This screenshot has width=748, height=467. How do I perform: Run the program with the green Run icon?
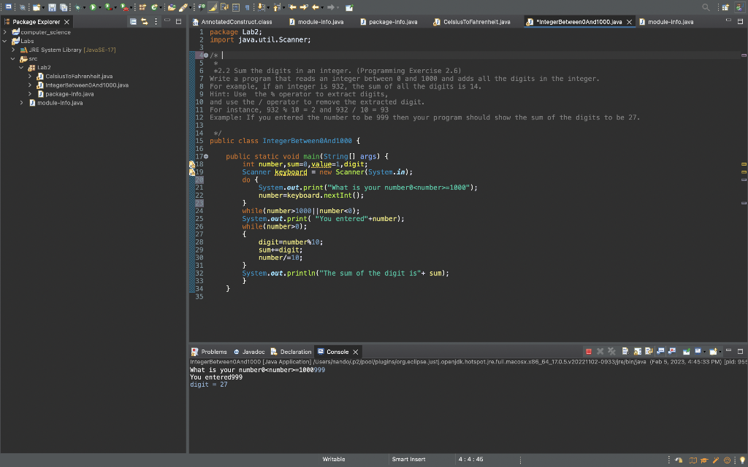(93, 6)
